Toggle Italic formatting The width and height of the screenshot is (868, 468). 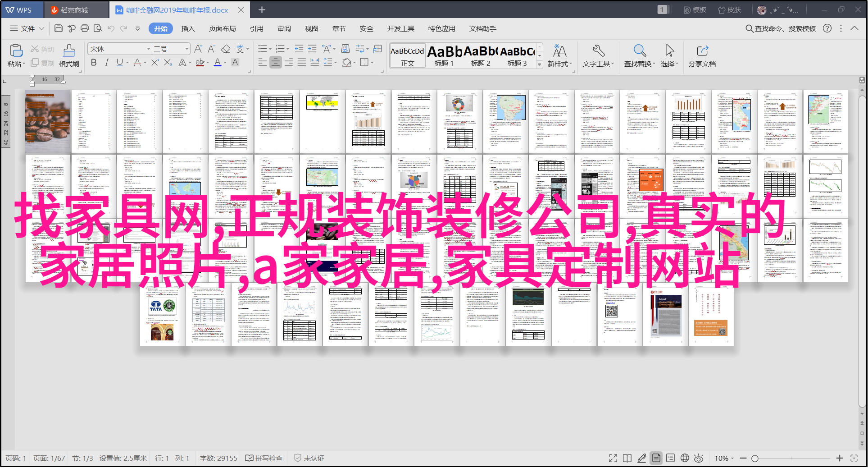[x=107, y=63]
